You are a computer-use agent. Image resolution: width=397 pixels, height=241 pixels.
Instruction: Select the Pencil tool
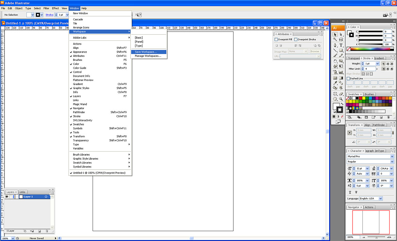[x=341, y=55]
